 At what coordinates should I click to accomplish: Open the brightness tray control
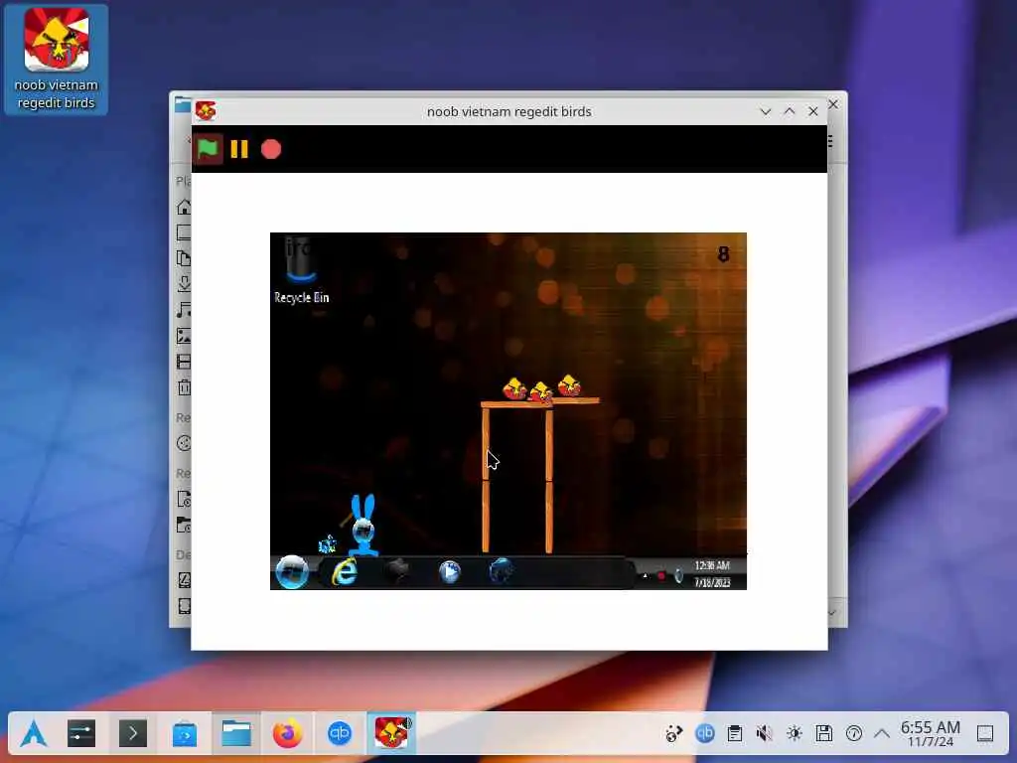[x=795, y=734]
